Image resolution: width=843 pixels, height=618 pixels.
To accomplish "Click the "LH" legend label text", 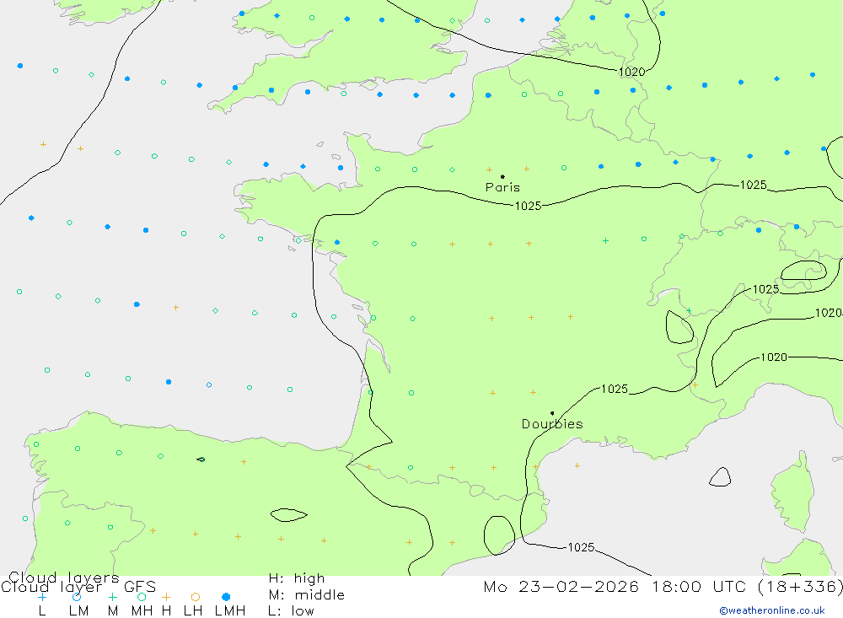I will tap(193, 611).
